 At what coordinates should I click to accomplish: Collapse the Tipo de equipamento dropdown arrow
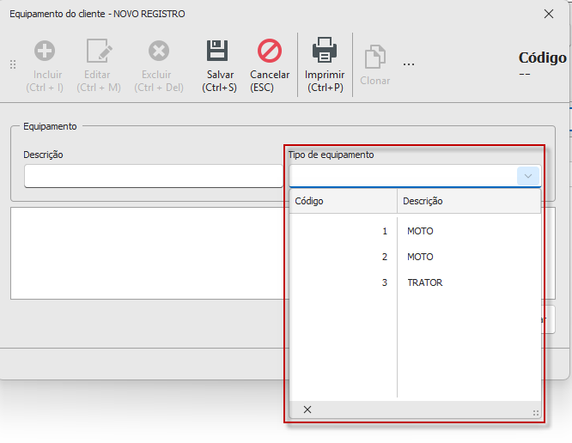(528, 176)
